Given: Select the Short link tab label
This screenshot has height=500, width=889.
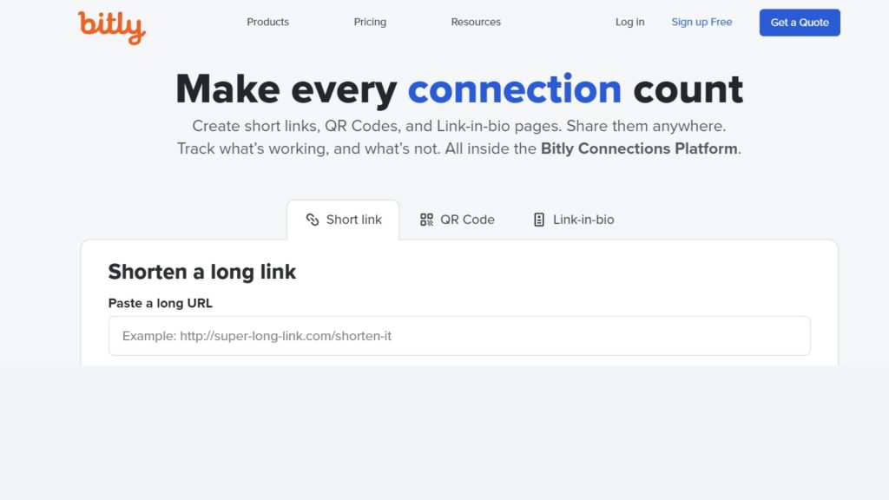Looking at the screenshot, I should point(354,220).
